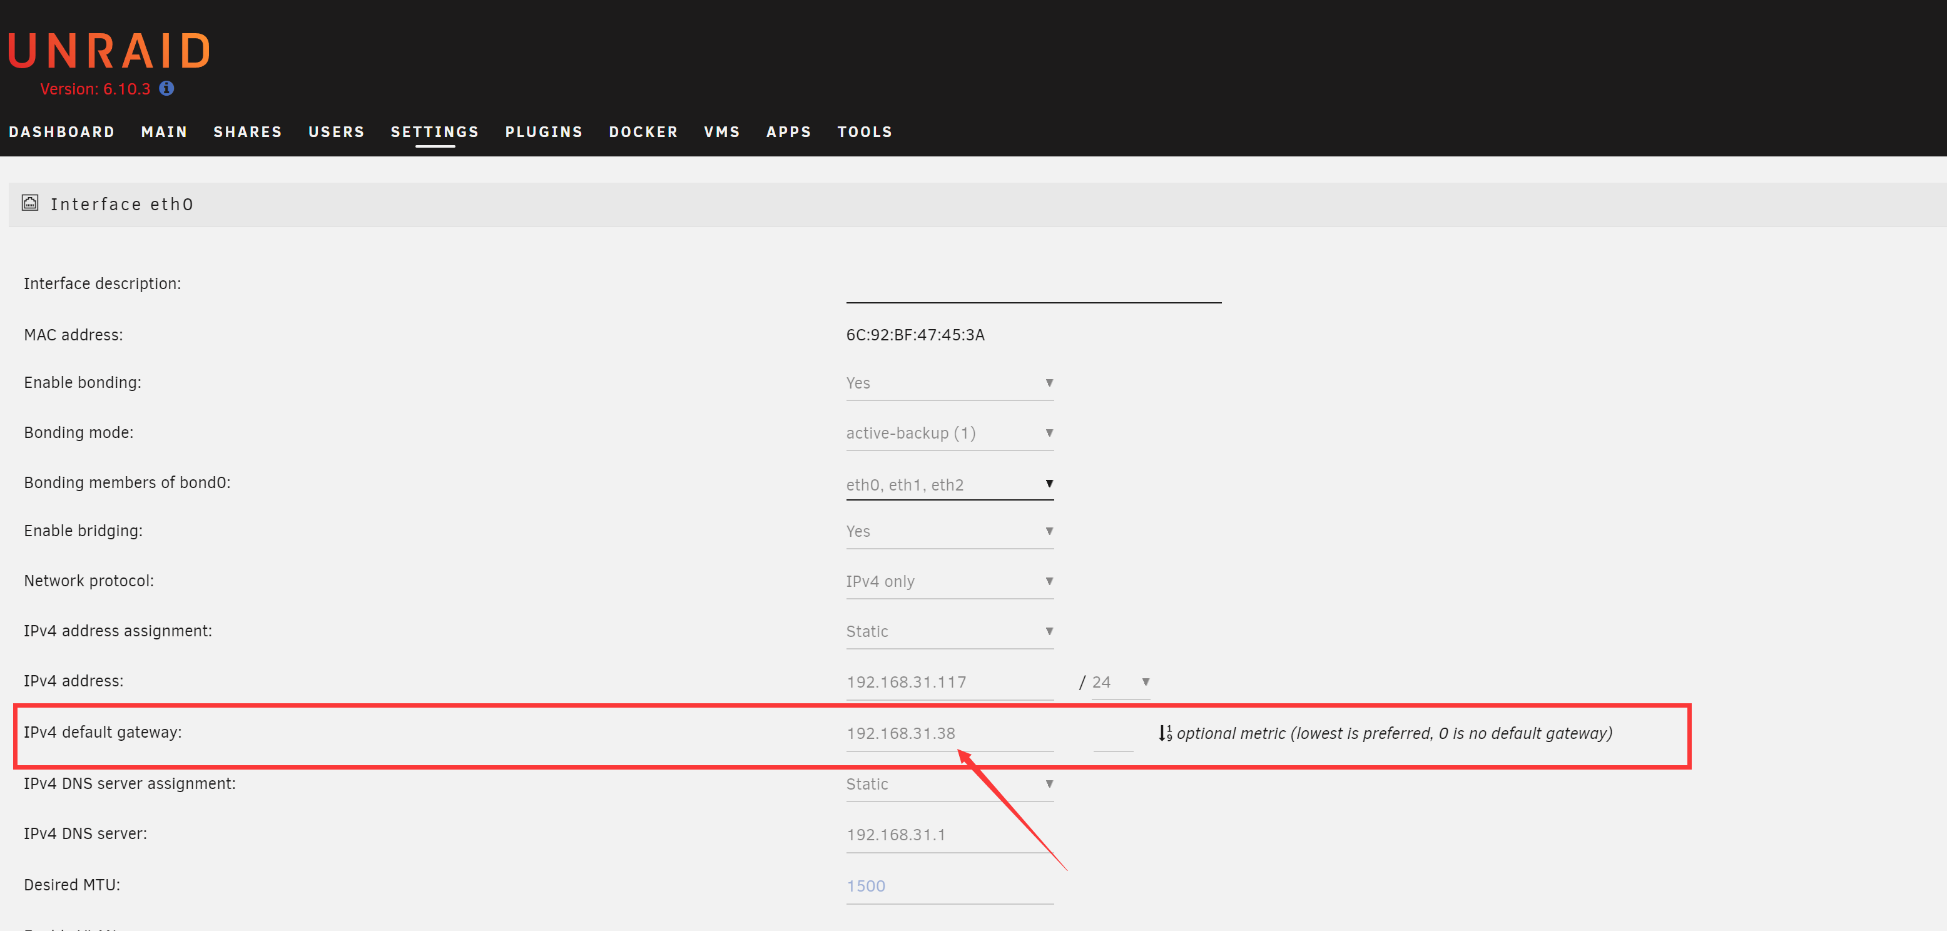Screen dimensions: 1947x931
Task: Click the version info icon
Action: [167, 88]
